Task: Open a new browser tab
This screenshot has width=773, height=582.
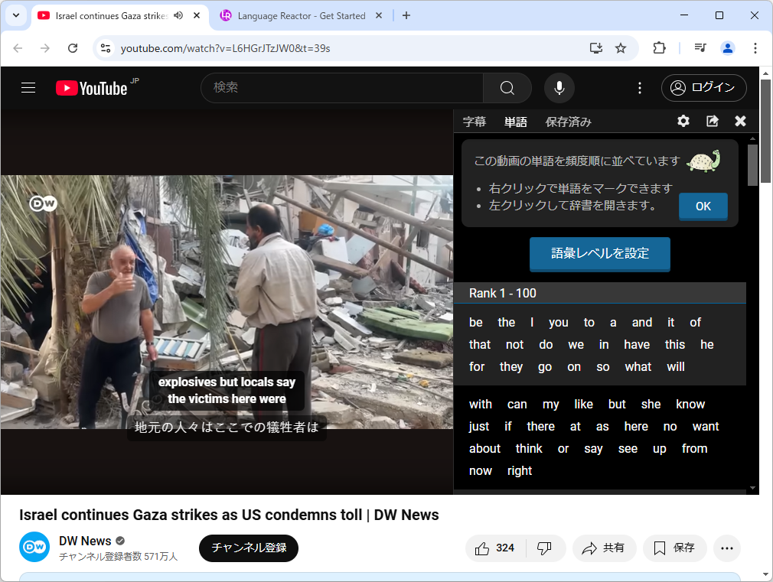Action: (x=406, y=15)
